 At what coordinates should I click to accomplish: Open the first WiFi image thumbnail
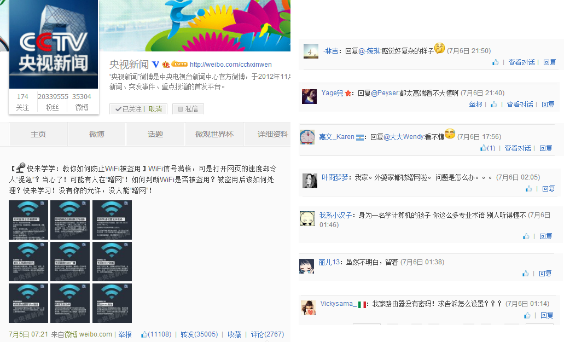(x=28, y=220)
